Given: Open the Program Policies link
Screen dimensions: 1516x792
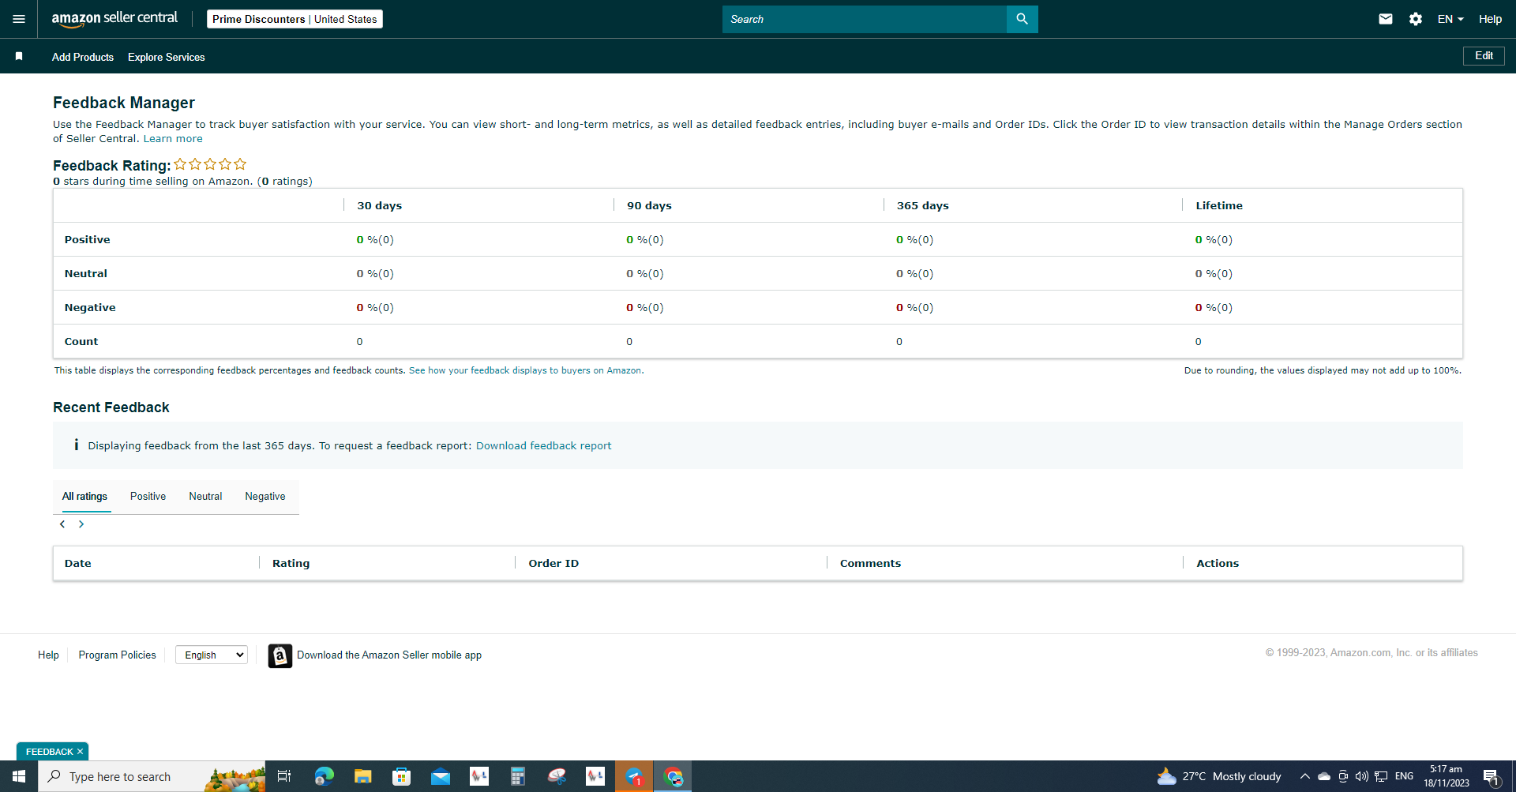Looking at the screenshot, I should point(117,655).
